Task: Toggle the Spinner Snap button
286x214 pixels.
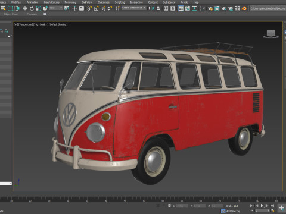Action: coord(110,8)
